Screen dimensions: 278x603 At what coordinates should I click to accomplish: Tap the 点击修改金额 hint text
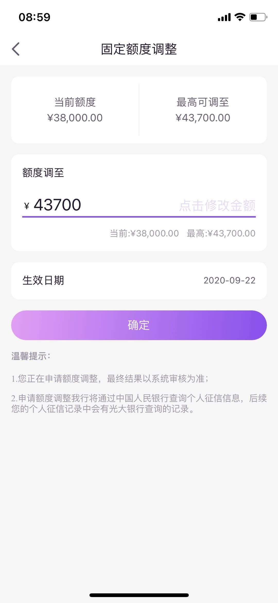point(217,205)
